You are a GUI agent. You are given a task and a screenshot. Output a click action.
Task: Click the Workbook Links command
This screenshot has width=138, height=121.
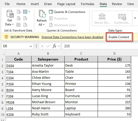(x=62, y=25)
